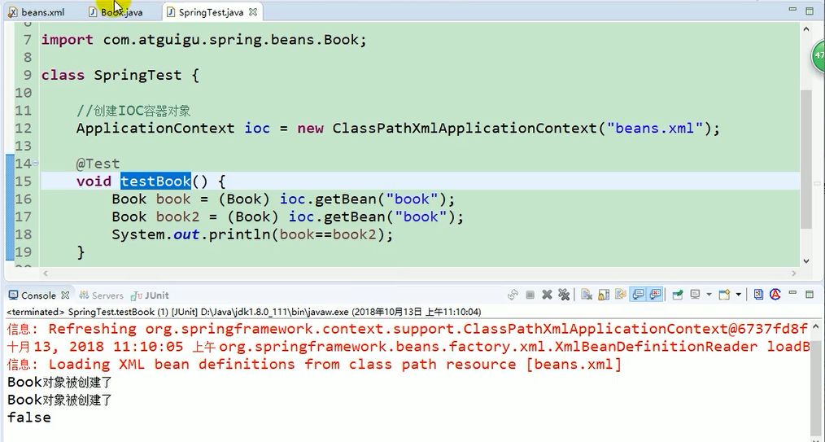Click the 'false' output line in console
825x442 pixels.
(x=29, y=418)
